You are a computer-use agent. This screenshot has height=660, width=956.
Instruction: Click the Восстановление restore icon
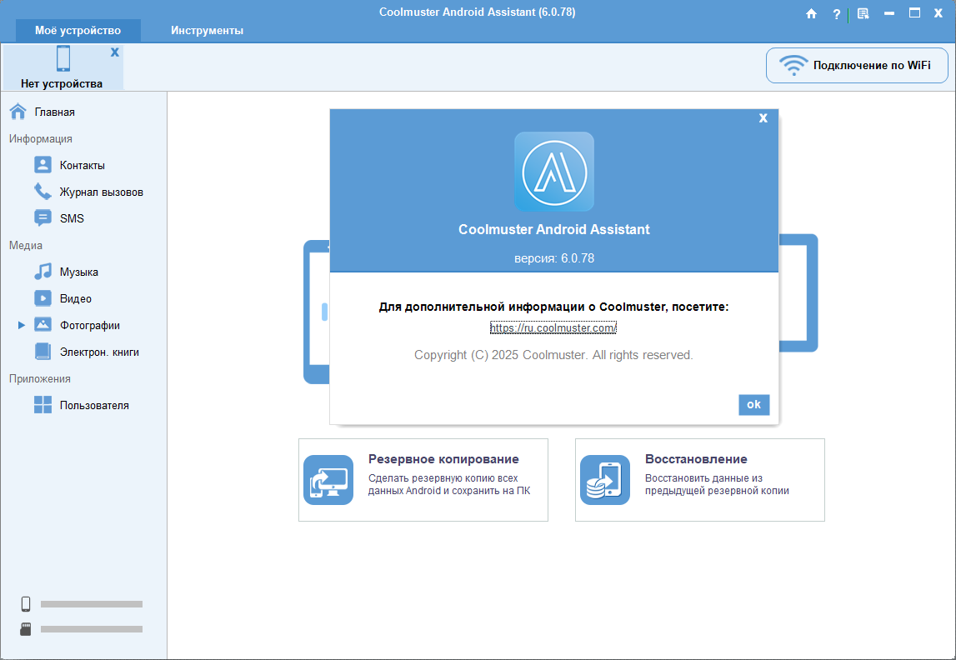pos(605,480)
